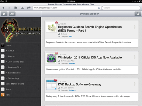Expand the About submenu triangle
This screenshot has width=142, height=106.
6,51
